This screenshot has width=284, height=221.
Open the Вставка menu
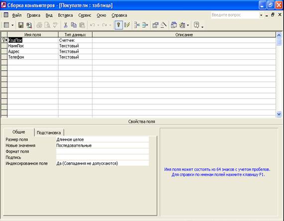pos(65,15)
